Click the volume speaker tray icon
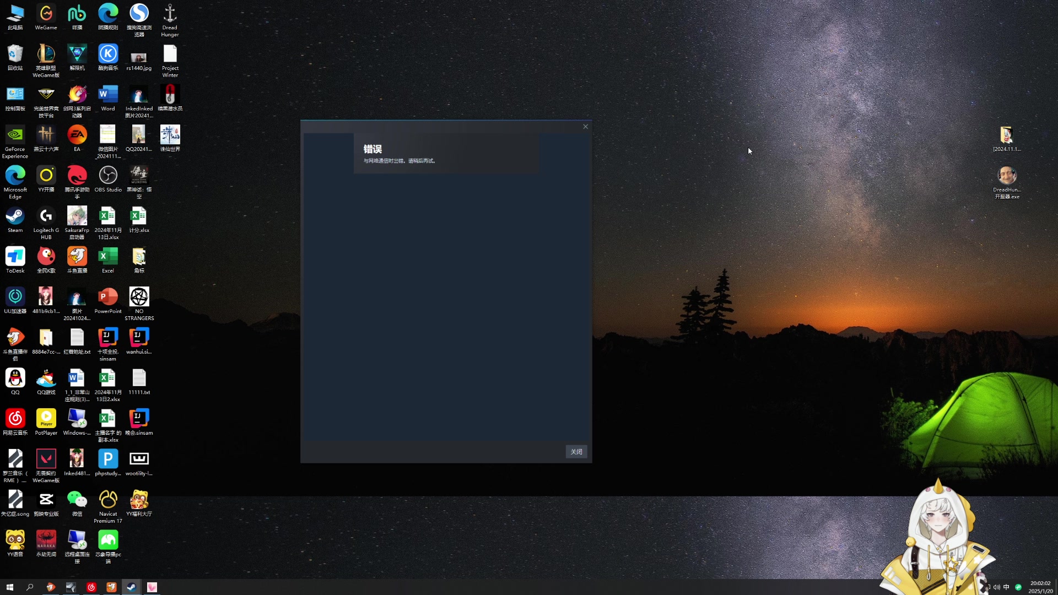The image size is (1058, 595). [x=996, y=587]
